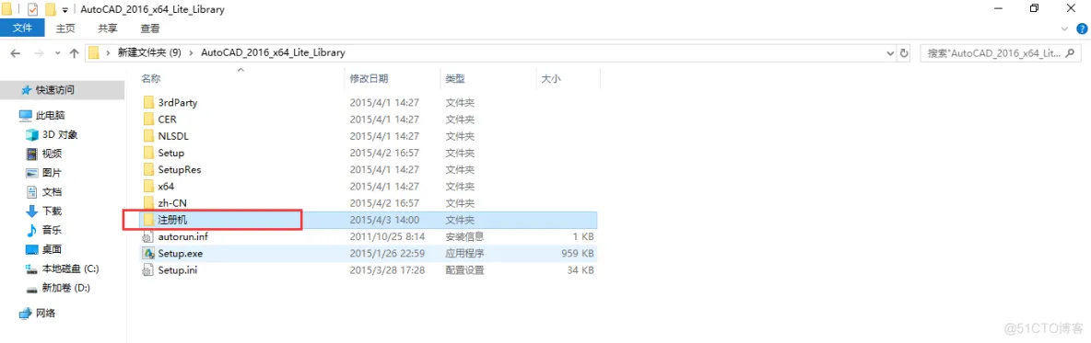The image size is (1091, 343).
Task: Click the Forward navigation arrow
Action: point(39,52)
